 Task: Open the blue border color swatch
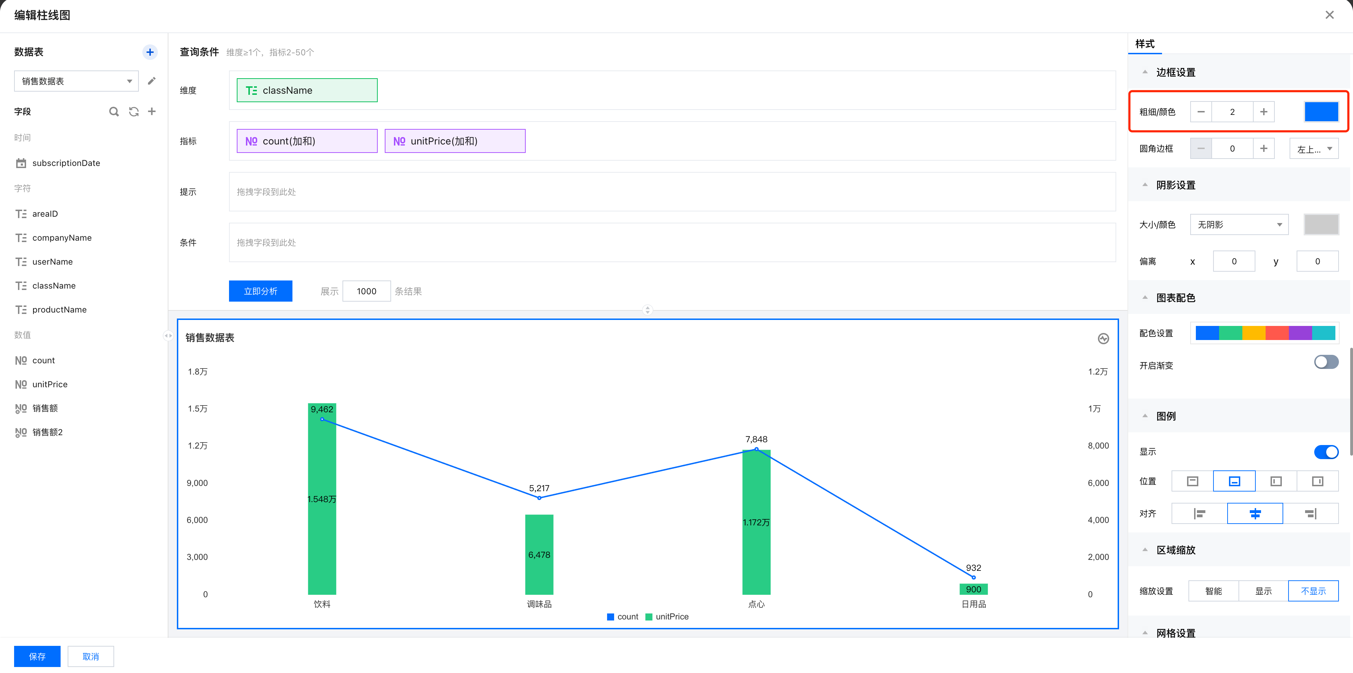[x=1321, y=112]
